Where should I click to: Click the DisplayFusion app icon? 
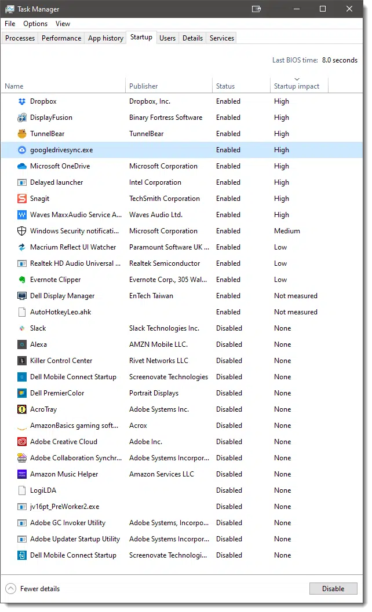pos(22,118)
